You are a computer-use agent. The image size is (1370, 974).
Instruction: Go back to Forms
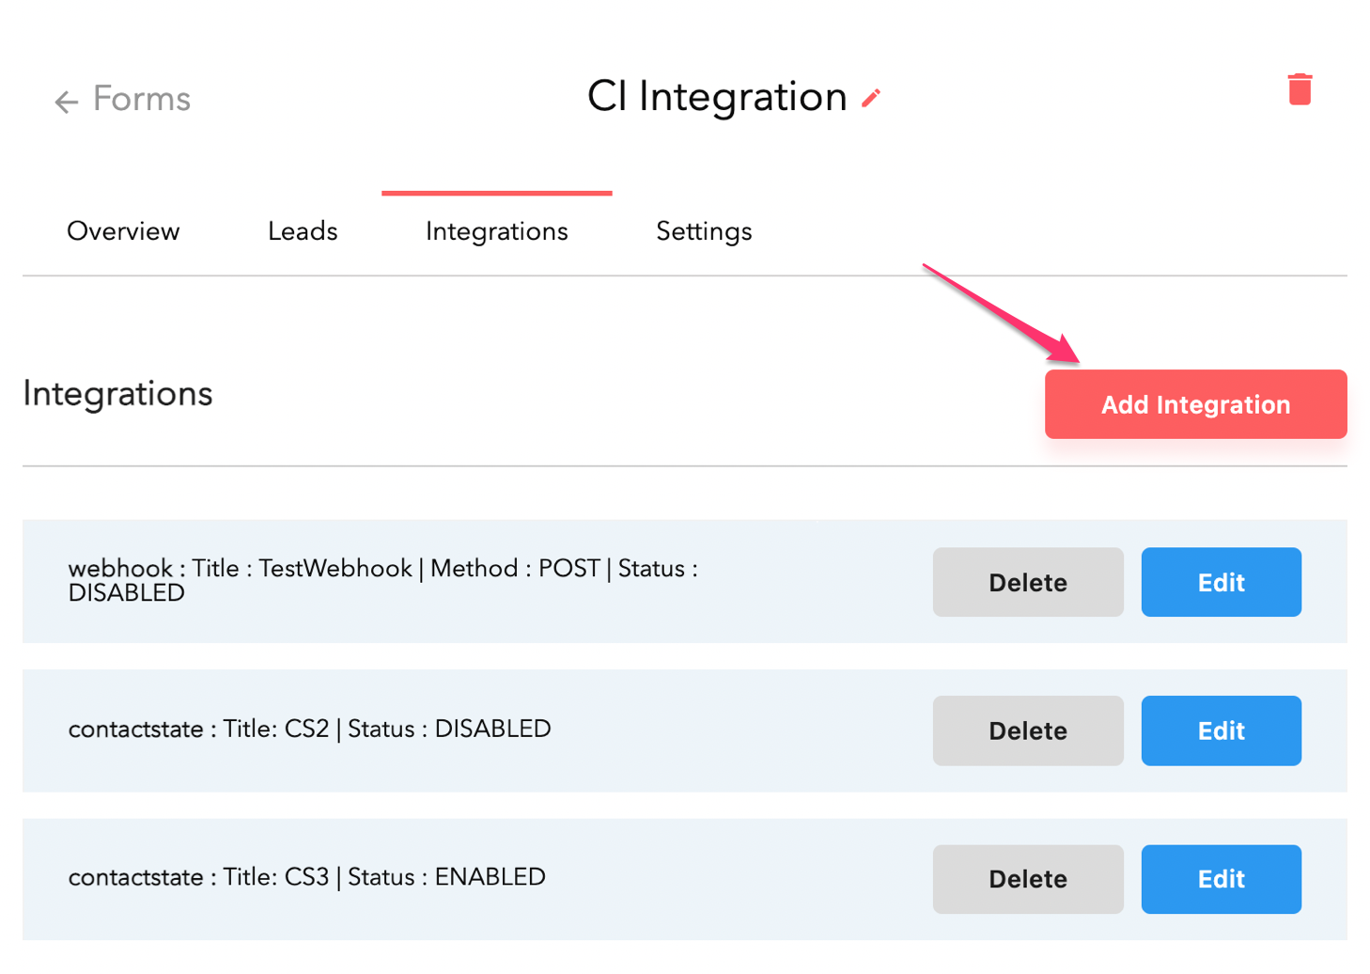[142, 99]
